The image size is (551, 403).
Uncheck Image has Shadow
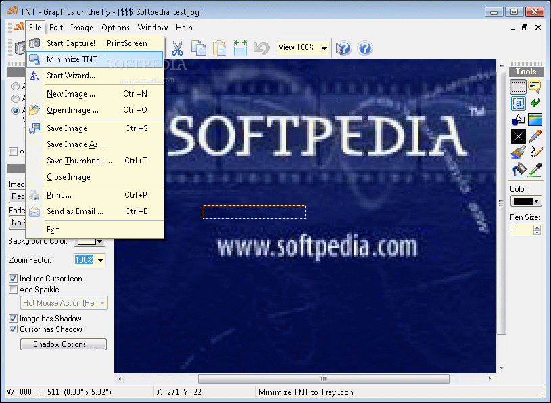(x=13, y=319)
